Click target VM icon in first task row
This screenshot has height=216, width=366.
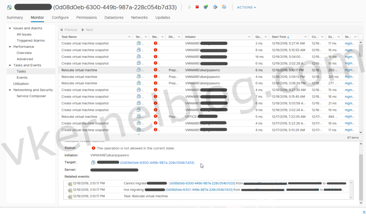point(139,43)
